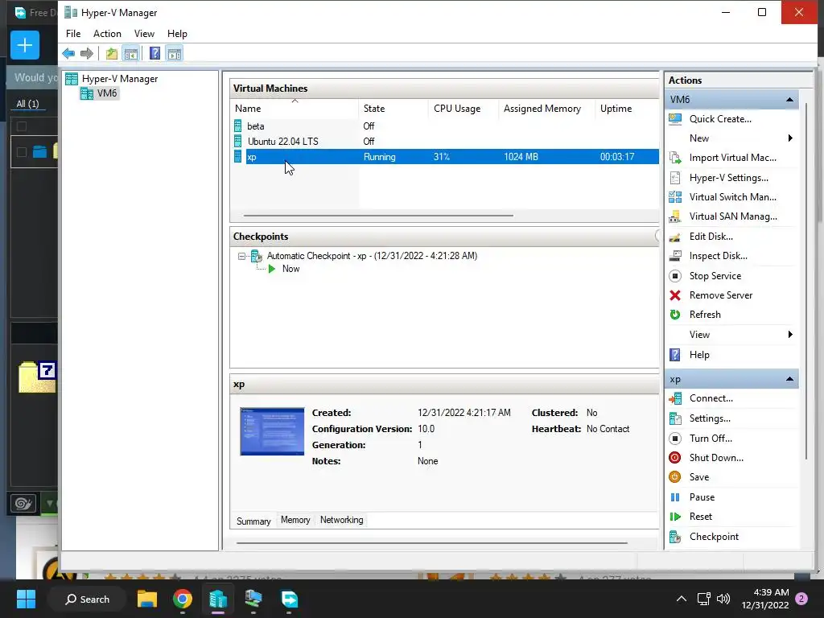Click the Up one level folder icon

[111, 53]
